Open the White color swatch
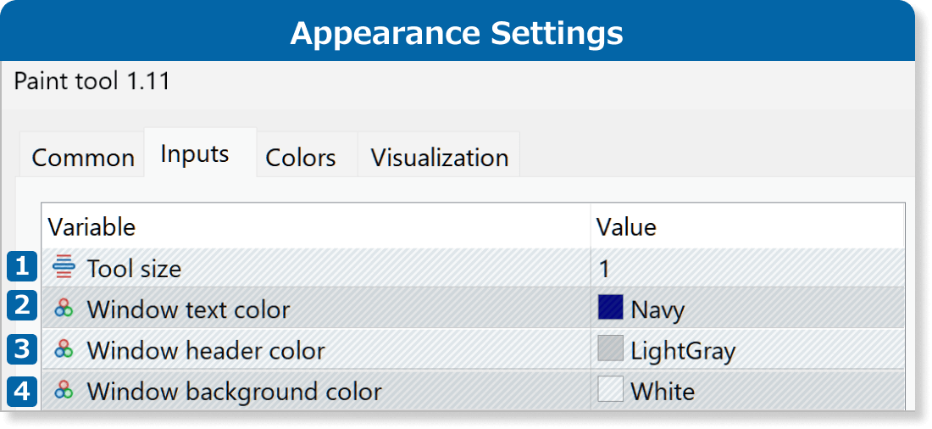Screen dimensions: 932x429 [x=610, y=390]
